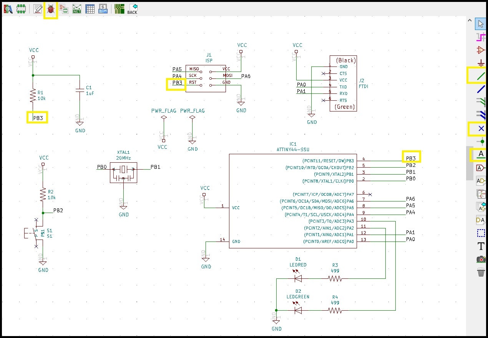Select the global label tool

tap(481, 168)
